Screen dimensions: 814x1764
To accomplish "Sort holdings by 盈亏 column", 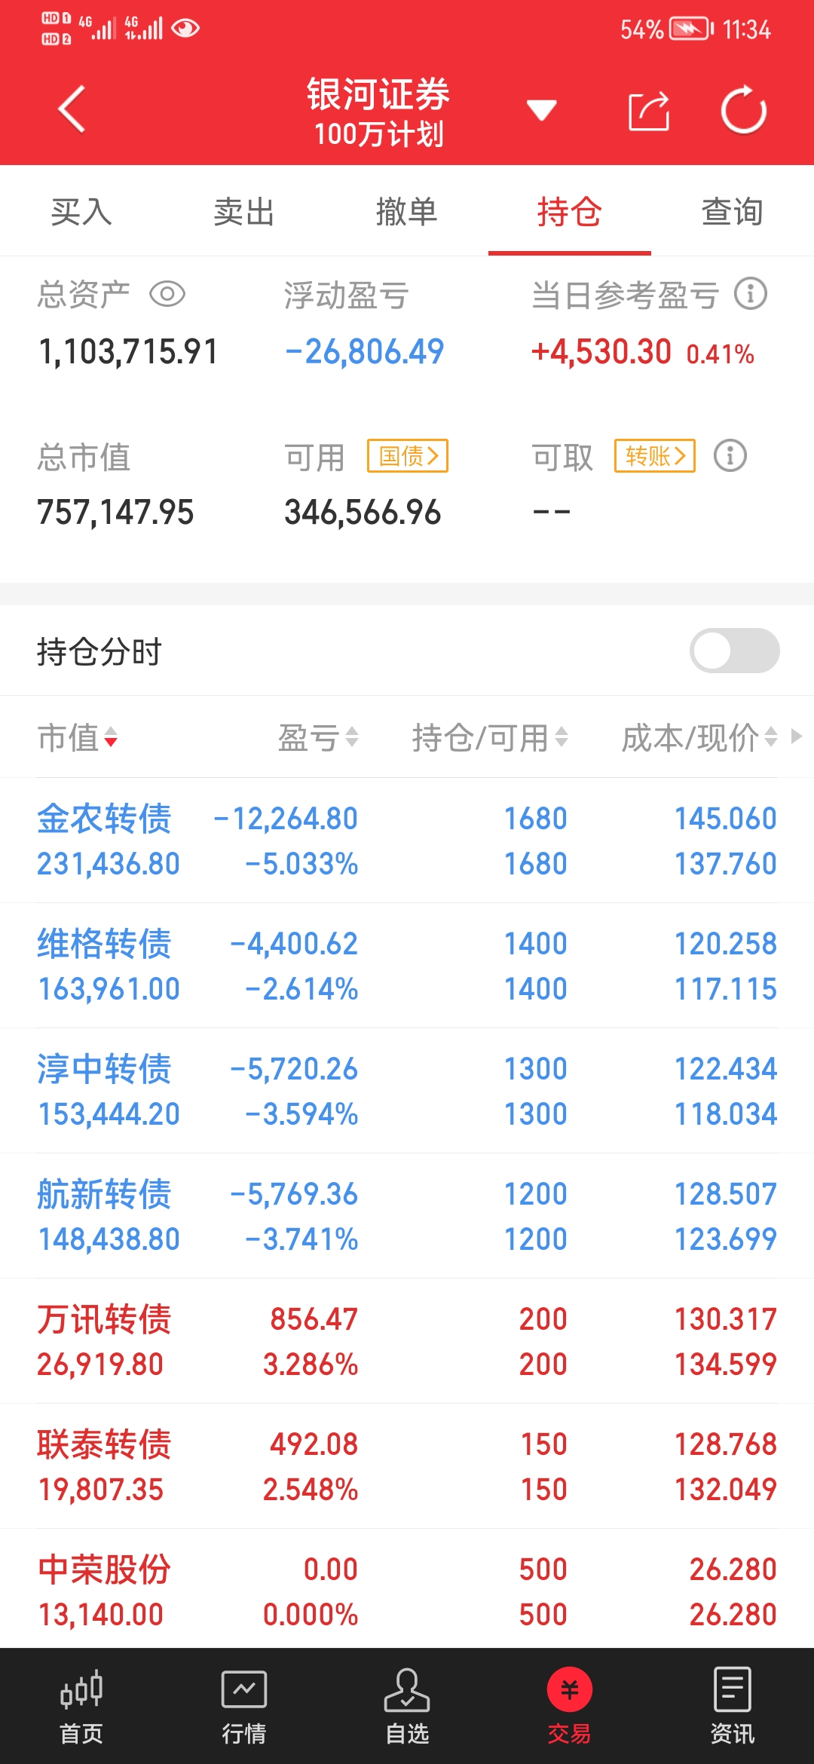I will (318, 737).
